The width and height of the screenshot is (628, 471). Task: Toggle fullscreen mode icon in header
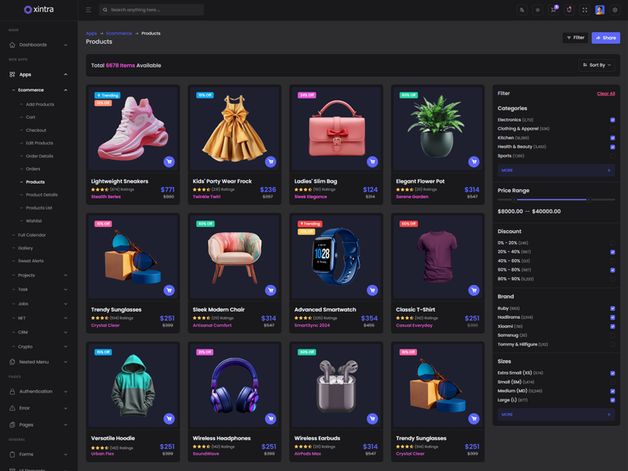pos(584,10)
